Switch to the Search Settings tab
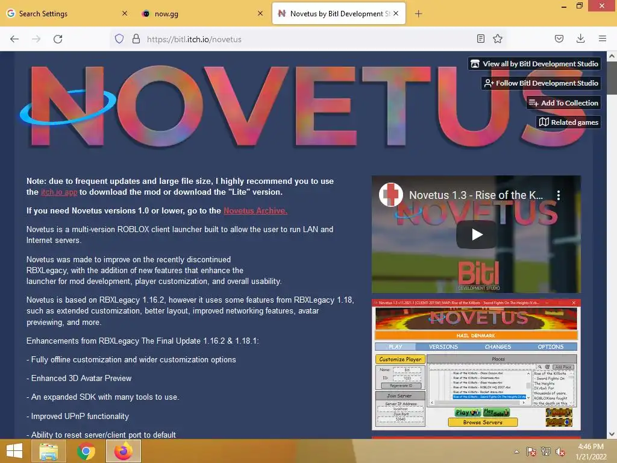Viewport: 617px width, 463px height. [x=66, y=14]
